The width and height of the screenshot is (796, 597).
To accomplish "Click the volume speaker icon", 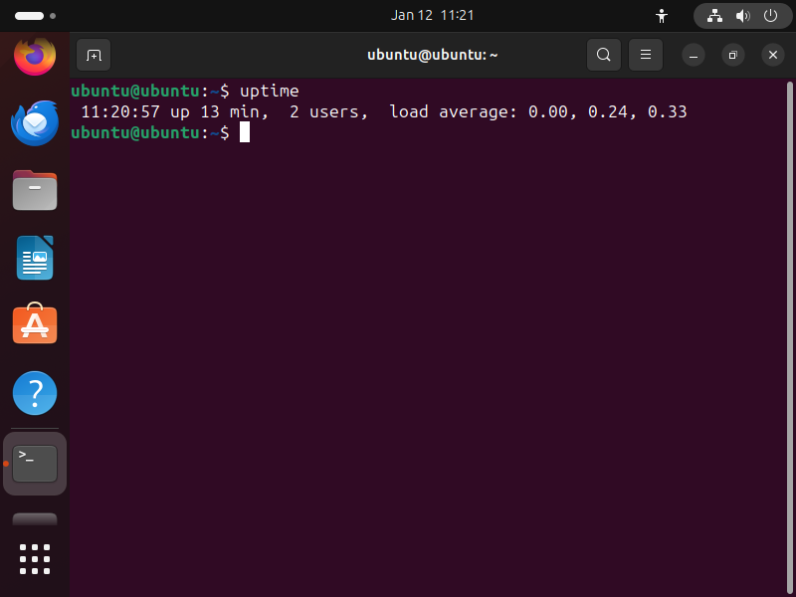I will click(742, 16).
